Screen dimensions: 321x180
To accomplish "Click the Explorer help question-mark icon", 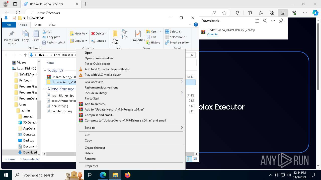I will tap(196, 24).
